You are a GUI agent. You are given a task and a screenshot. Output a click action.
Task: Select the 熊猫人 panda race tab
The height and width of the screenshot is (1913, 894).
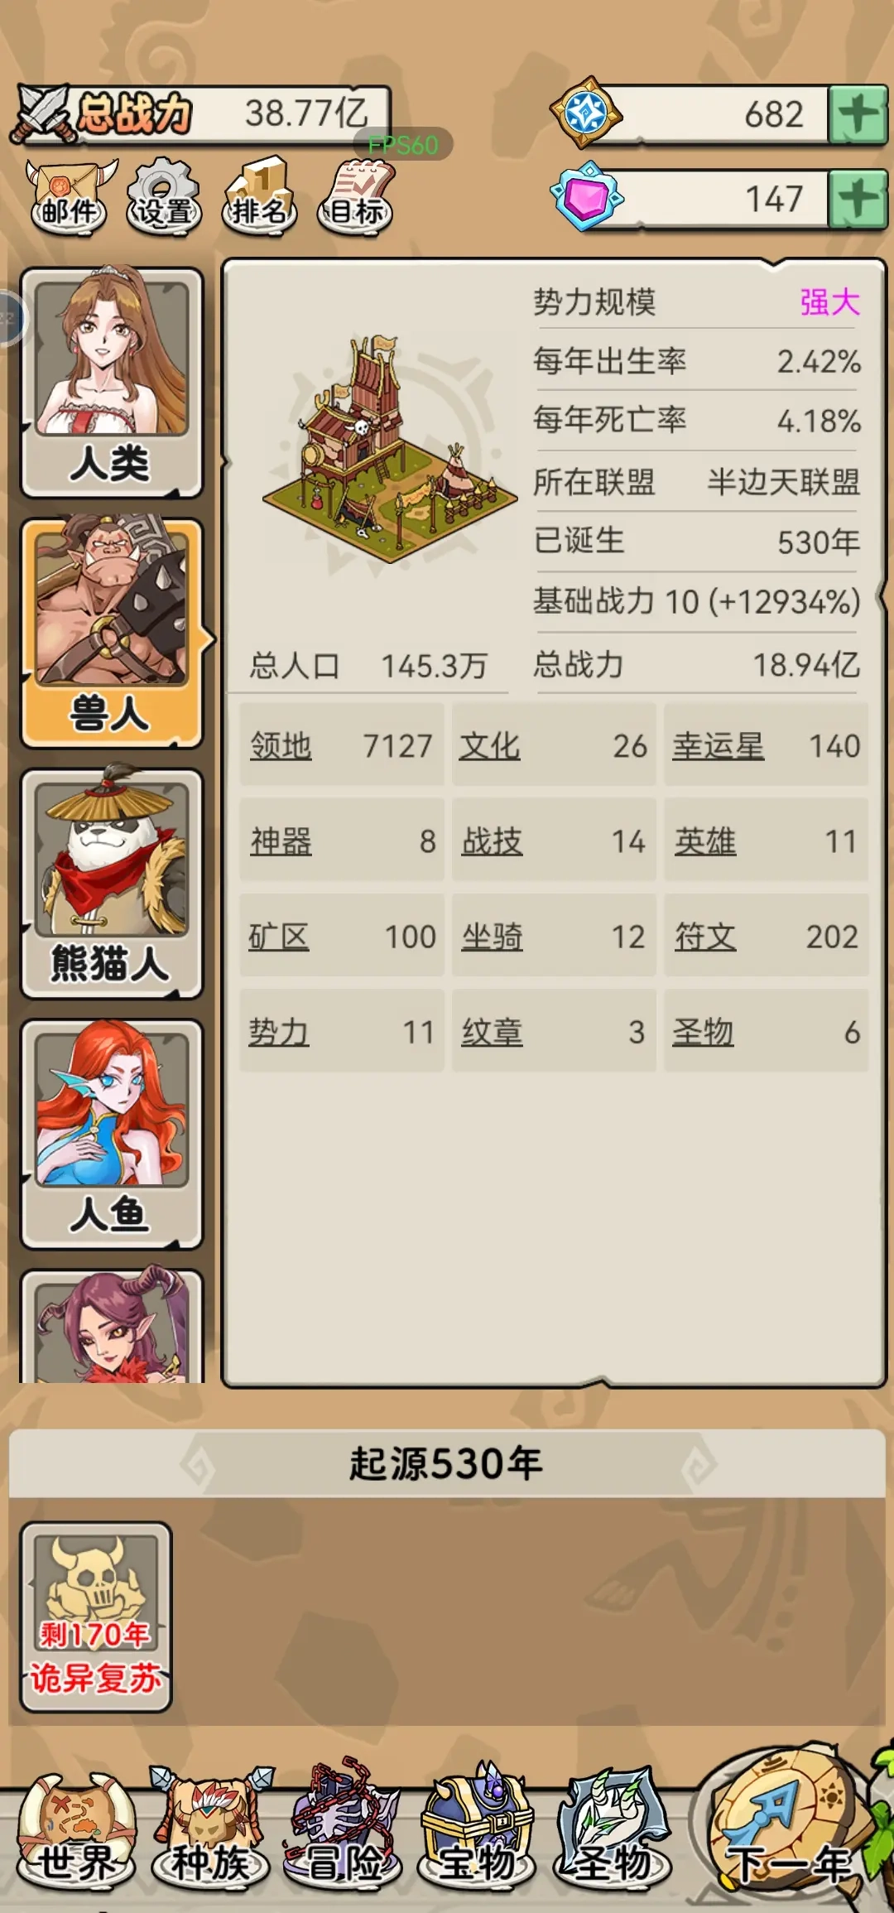tap(111, 884)
